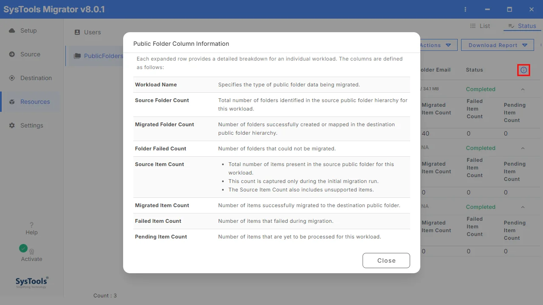Click the Activate label

pyautogui.click(x=31, y=259)
